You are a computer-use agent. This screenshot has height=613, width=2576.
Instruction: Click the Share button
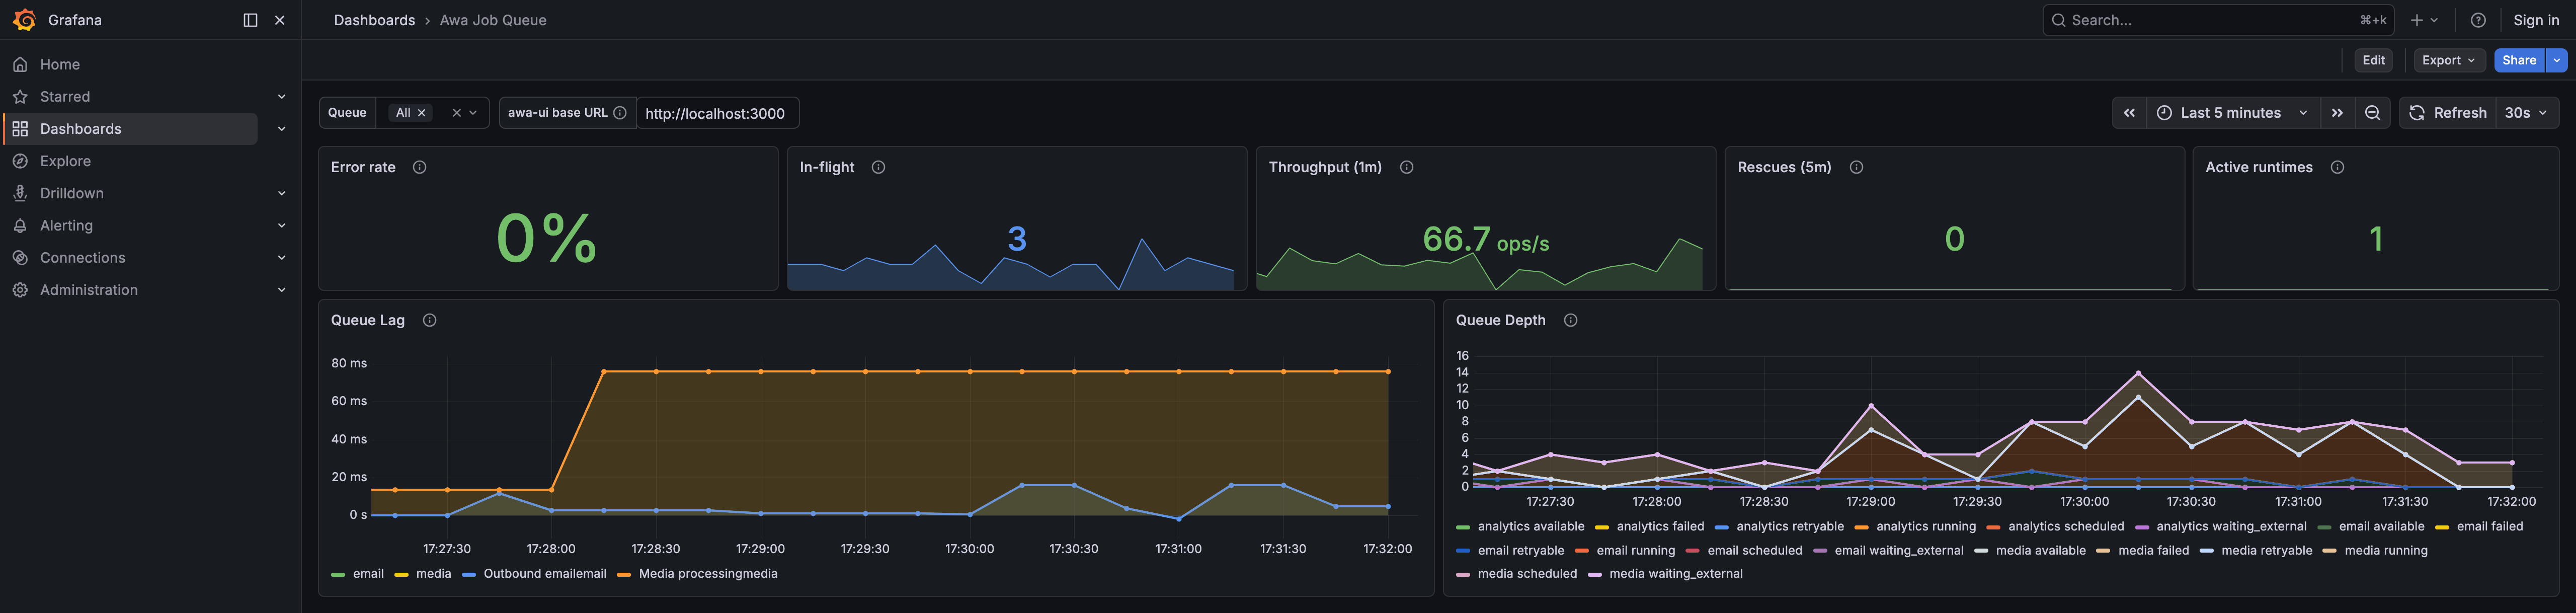2518,60
